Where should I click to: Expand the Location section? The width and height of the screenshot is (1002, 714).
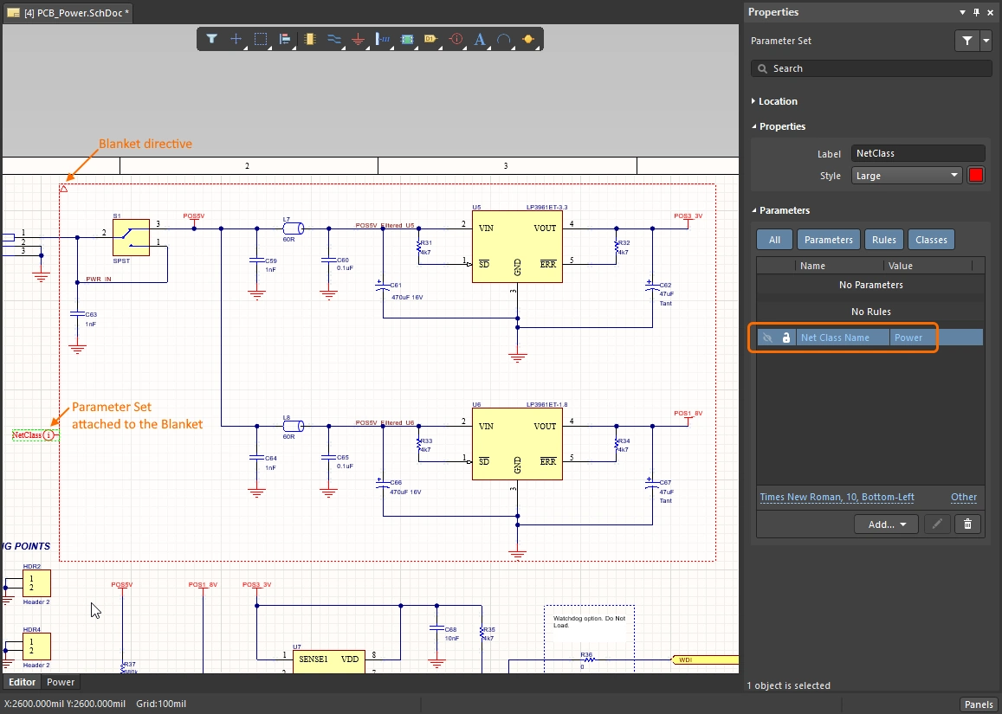point(778,101)
